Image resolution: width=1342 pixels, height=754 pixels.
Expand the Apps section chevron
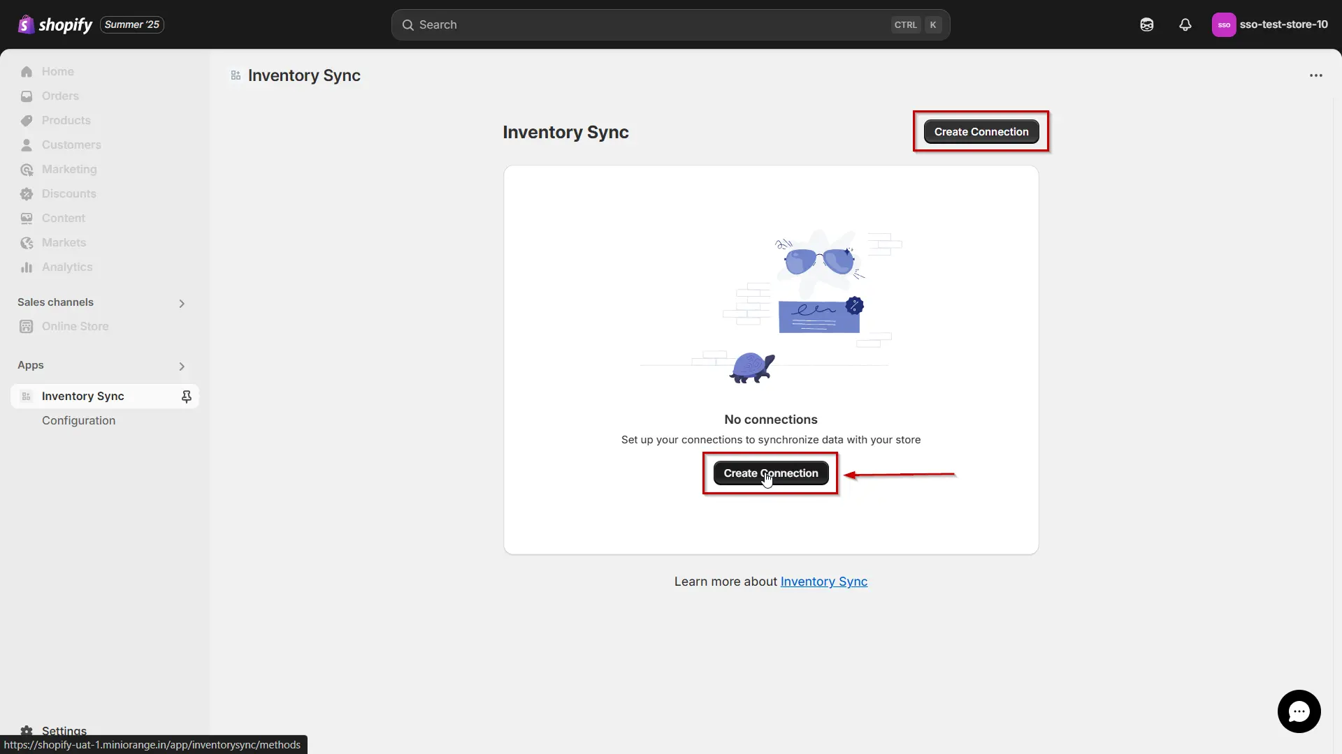(182, 366)
